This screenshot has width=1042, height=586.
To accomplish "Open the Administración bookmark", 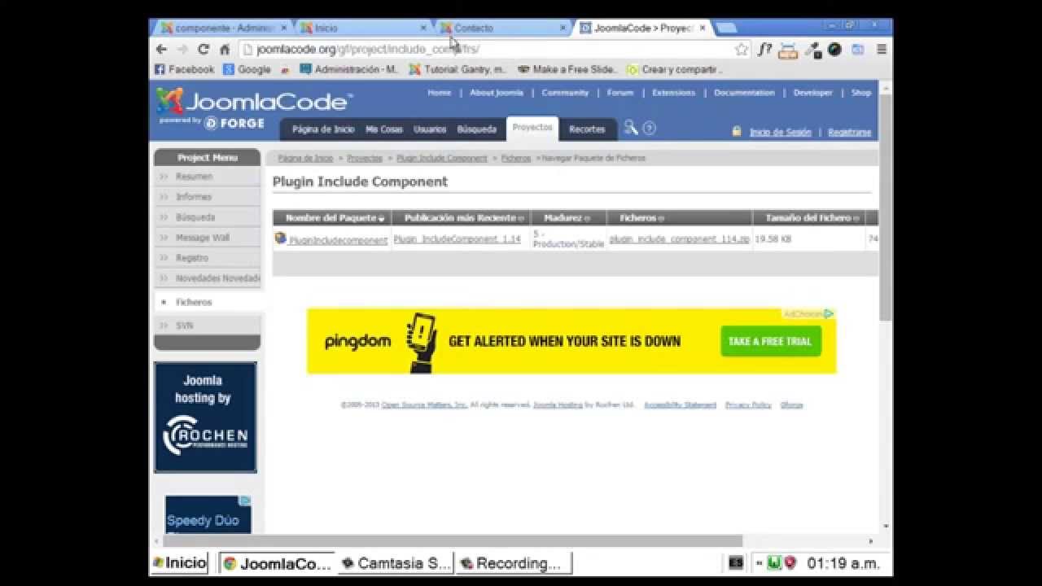I will click(349, 70).
